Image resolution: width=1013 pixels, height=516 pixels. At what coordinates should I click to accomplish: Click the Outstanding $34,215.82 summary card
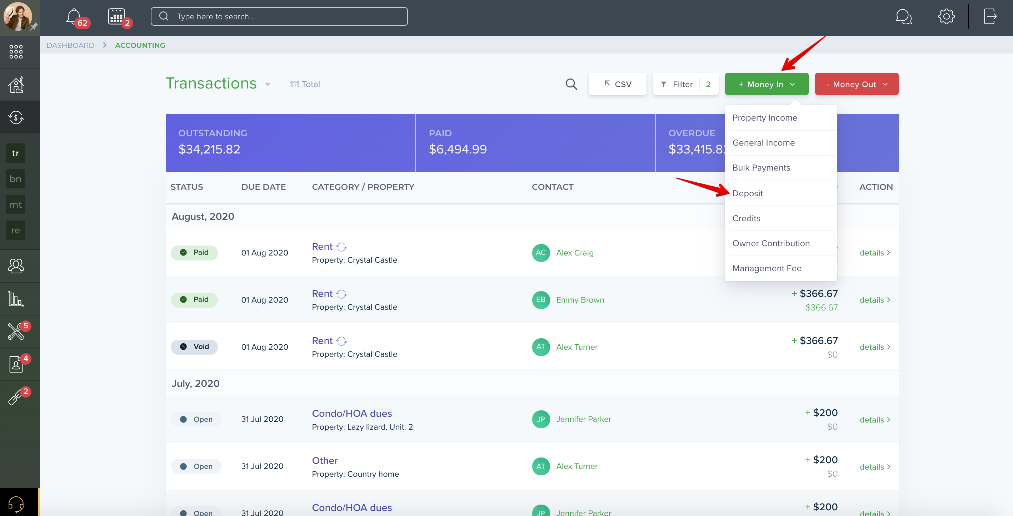(x=290, y=143)
